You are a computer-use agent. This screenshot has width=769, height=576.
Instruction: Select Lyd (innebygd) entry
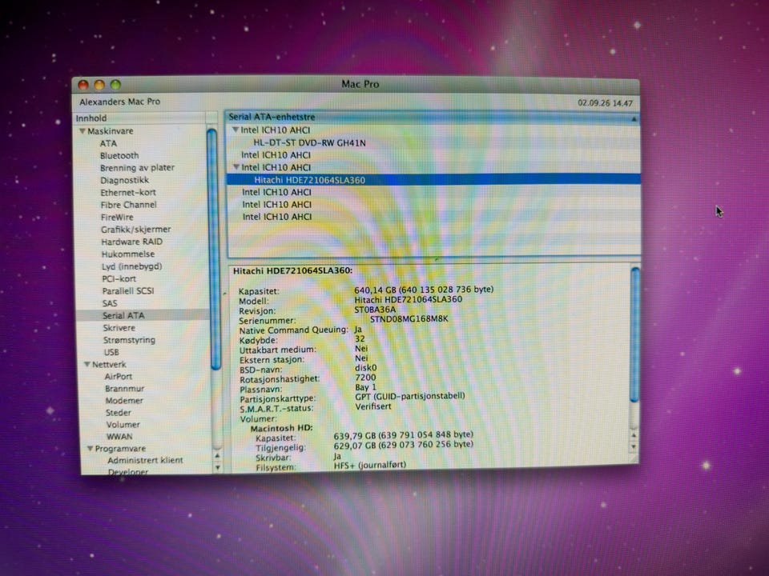132,266
